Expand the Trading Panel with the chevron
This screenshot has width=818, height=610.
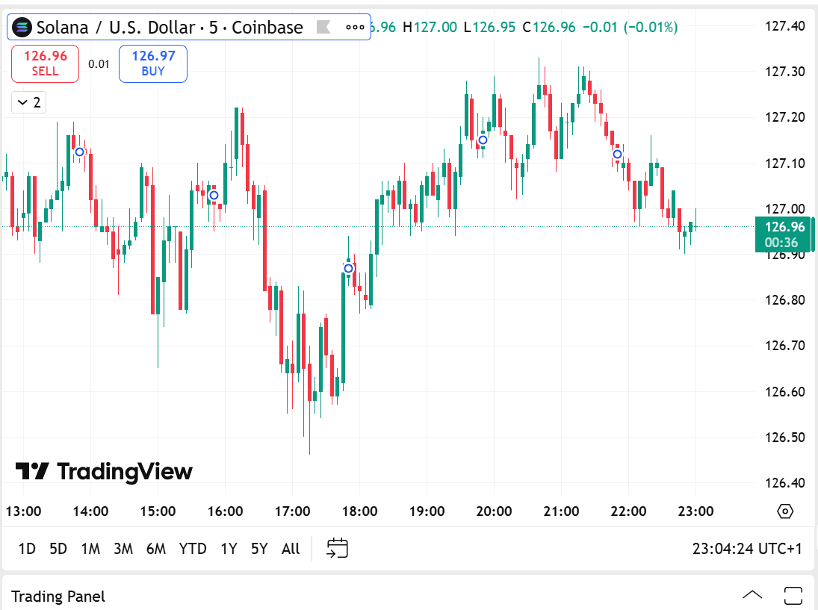point(752,596)
